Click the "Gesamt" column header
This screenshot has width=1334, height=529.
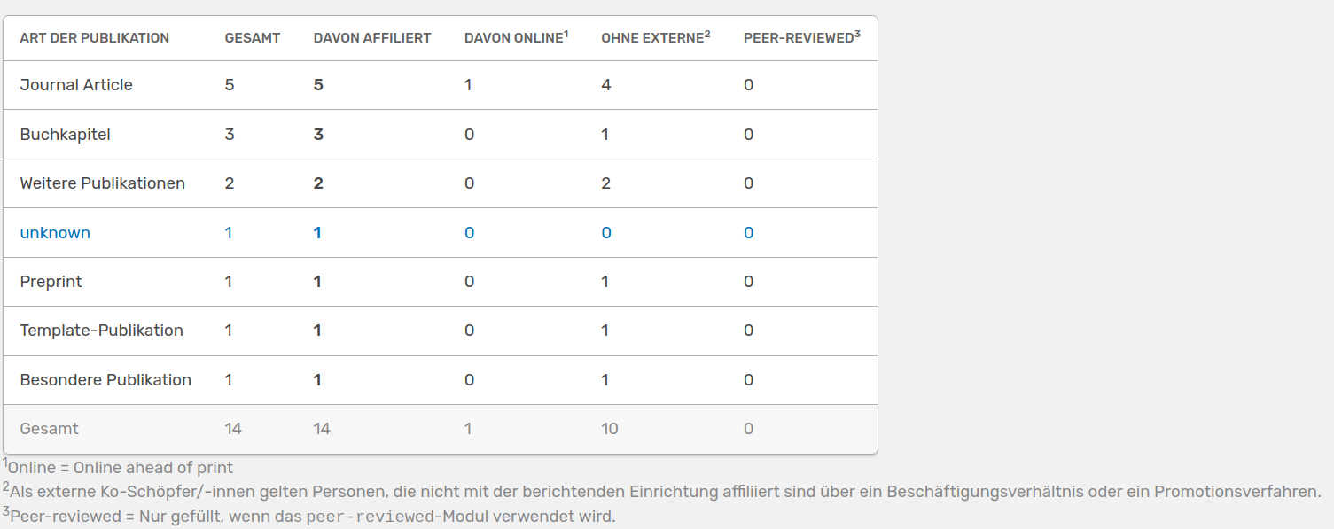253,38
